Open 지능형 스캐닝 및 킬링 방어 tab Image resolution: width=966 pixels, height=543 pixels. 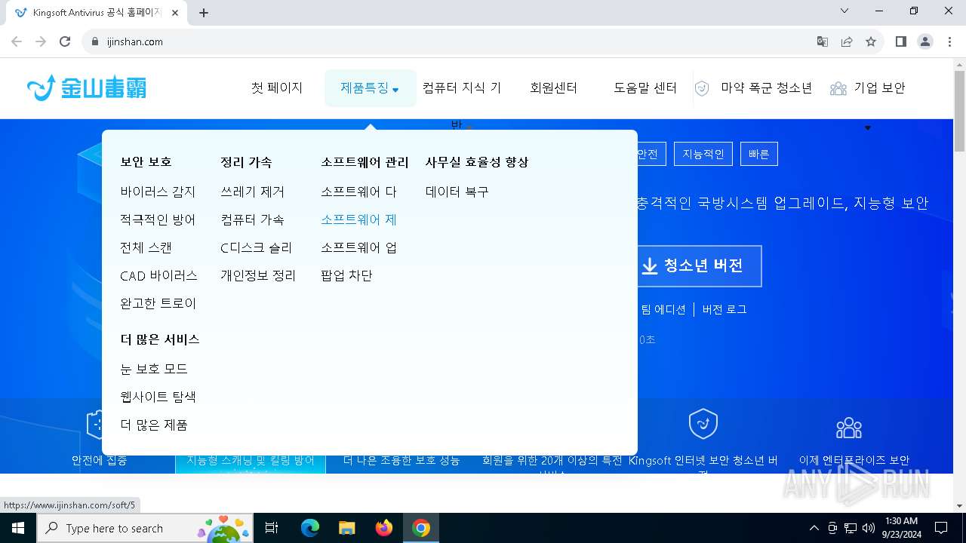click(x=251, y=460)
